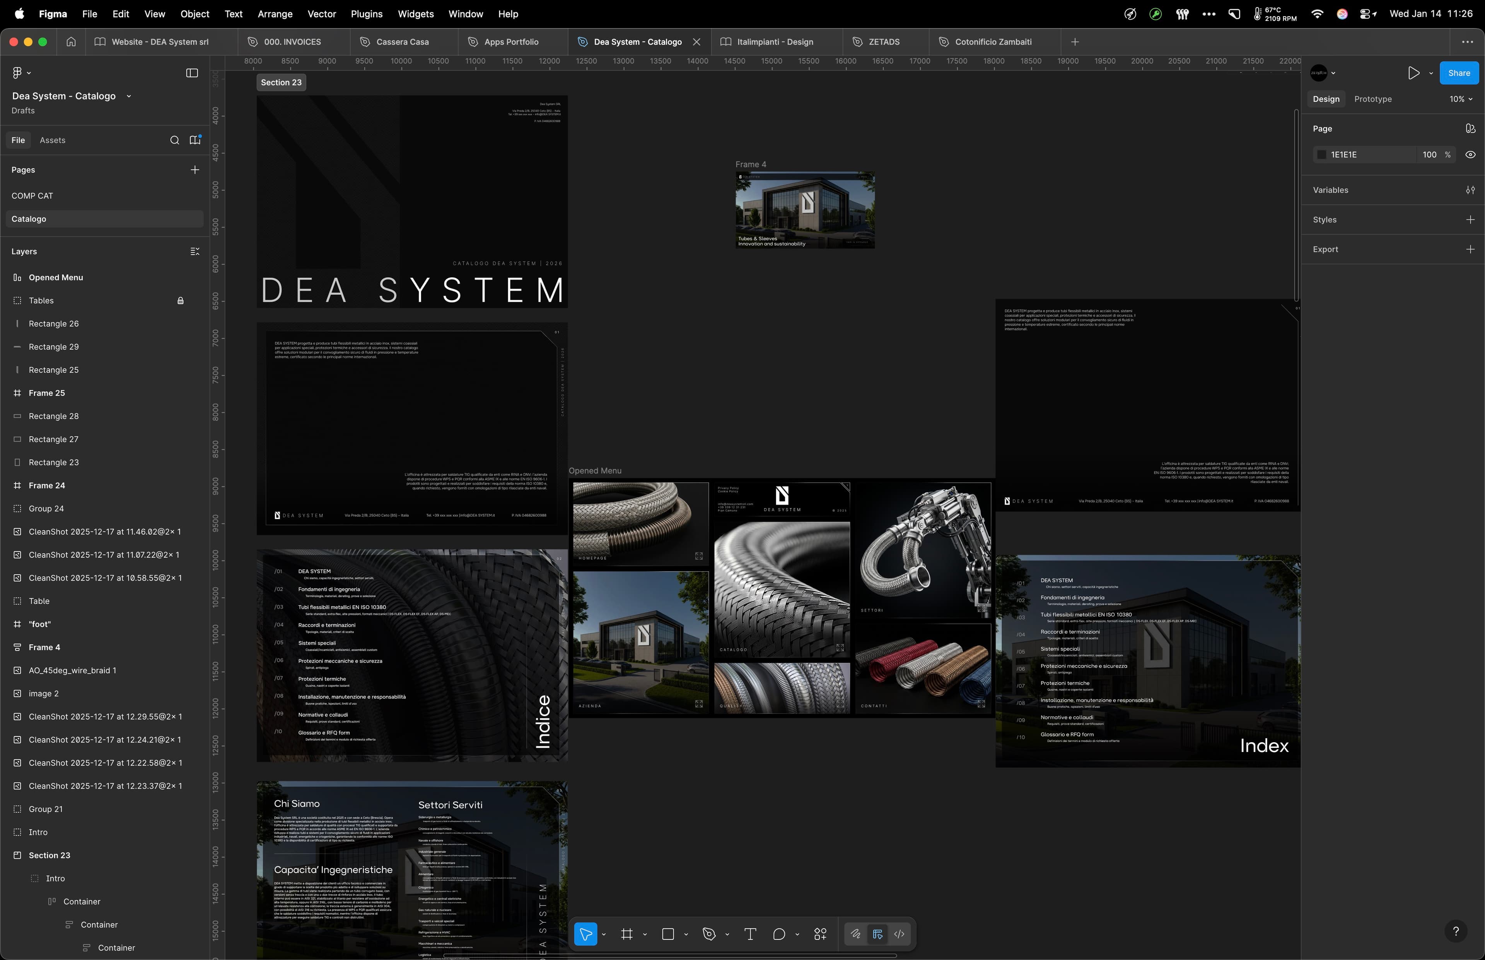
Task: Select the AO_45deg_wire_braid 1 layer
Action: pos(105,670)
